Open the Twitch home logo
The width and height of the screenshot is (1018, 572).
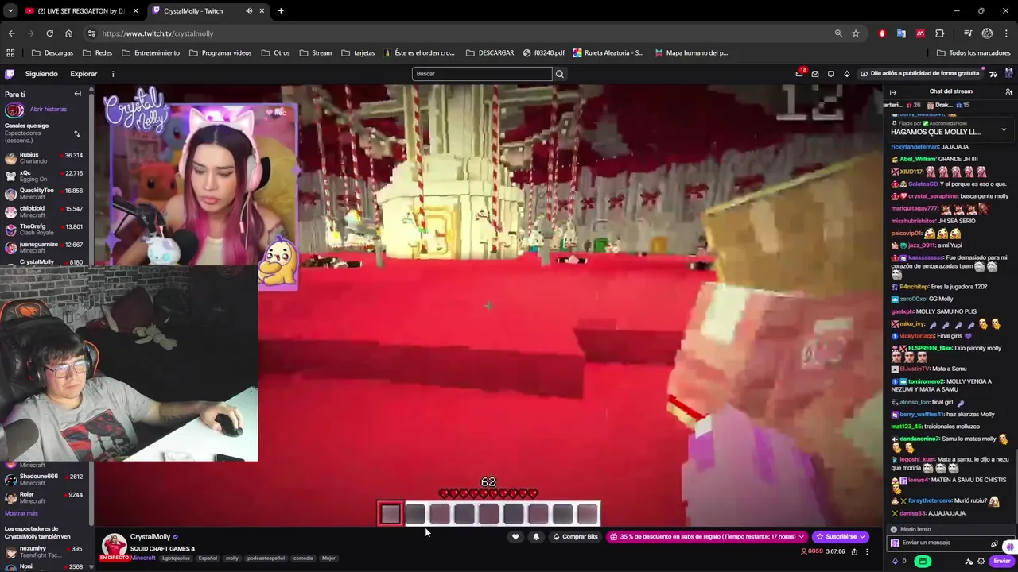tap(10, 74)
